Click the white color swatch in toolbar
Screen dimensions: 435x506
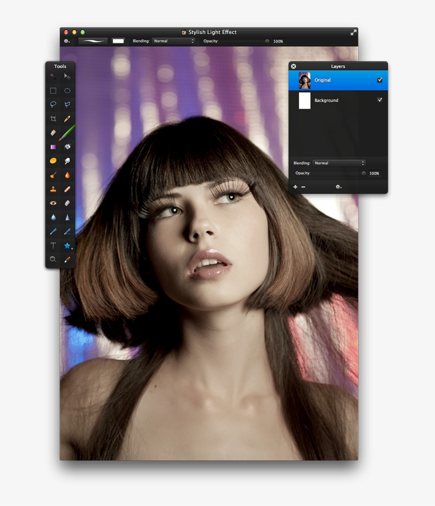pyautogui.click(x=118, y=41)
